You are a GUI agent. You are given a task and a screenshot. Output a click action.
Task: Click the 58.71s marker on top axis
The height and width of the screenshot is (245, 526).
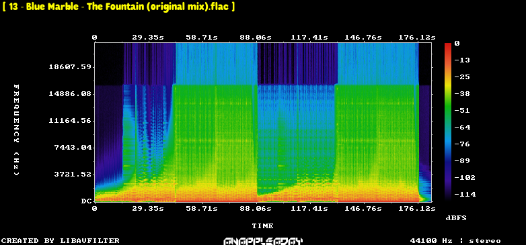[x=202, y=38]
